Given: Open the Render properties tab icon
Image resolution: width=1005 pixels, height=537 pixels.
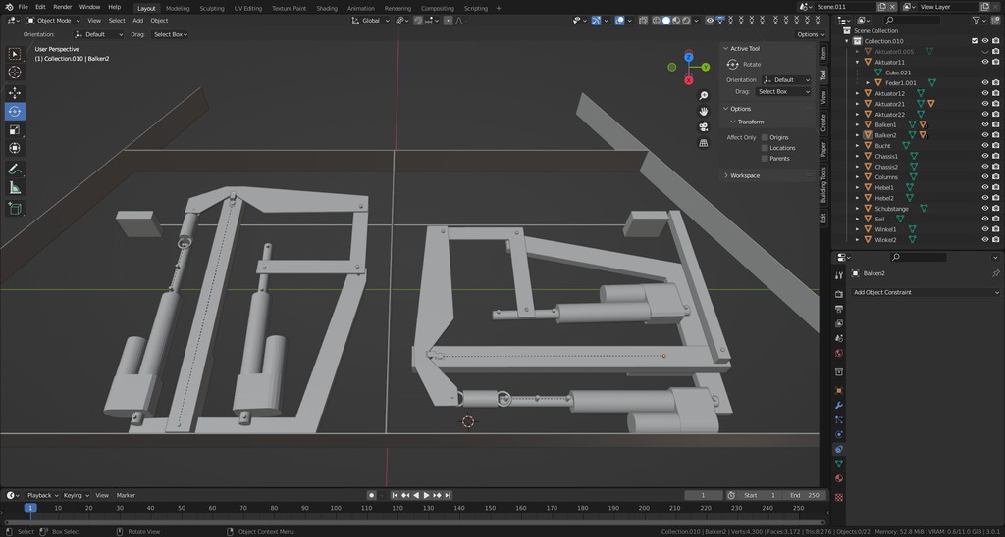Looking at the screenshot, I should 839,294.
